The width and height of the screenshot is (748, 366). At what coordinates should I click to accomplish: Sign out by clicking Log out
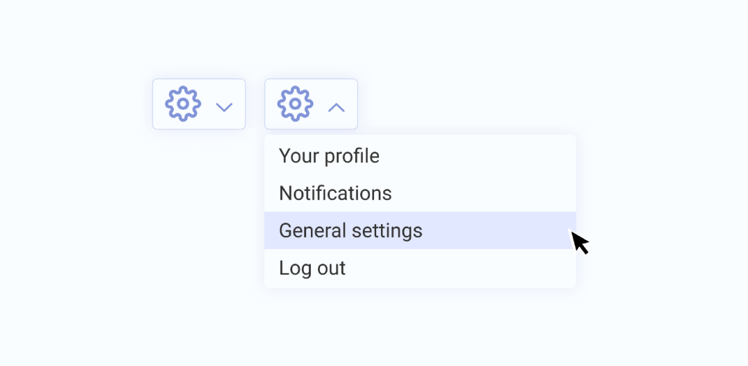point(312,268)
